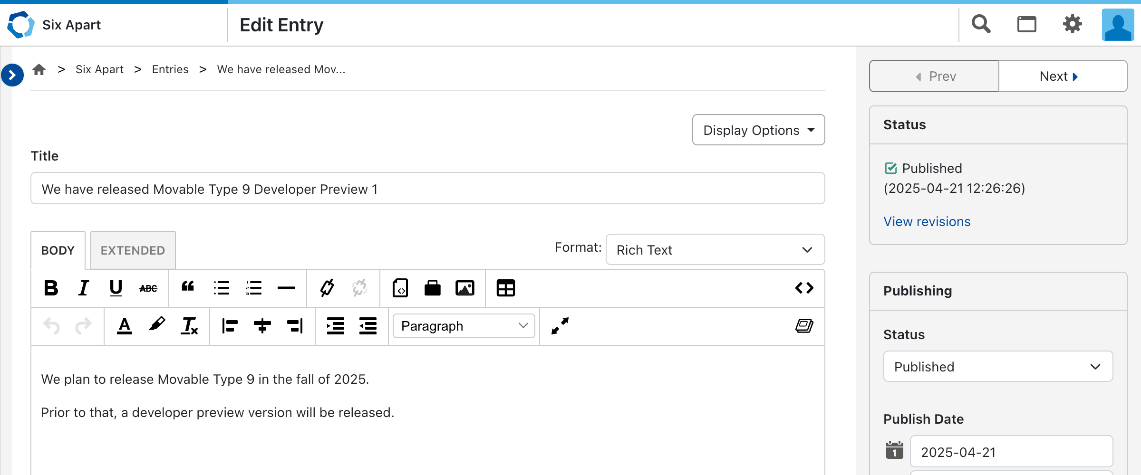1141x475 pixels.
Task: Click the blockquote icon
Action: click(188, 287)
